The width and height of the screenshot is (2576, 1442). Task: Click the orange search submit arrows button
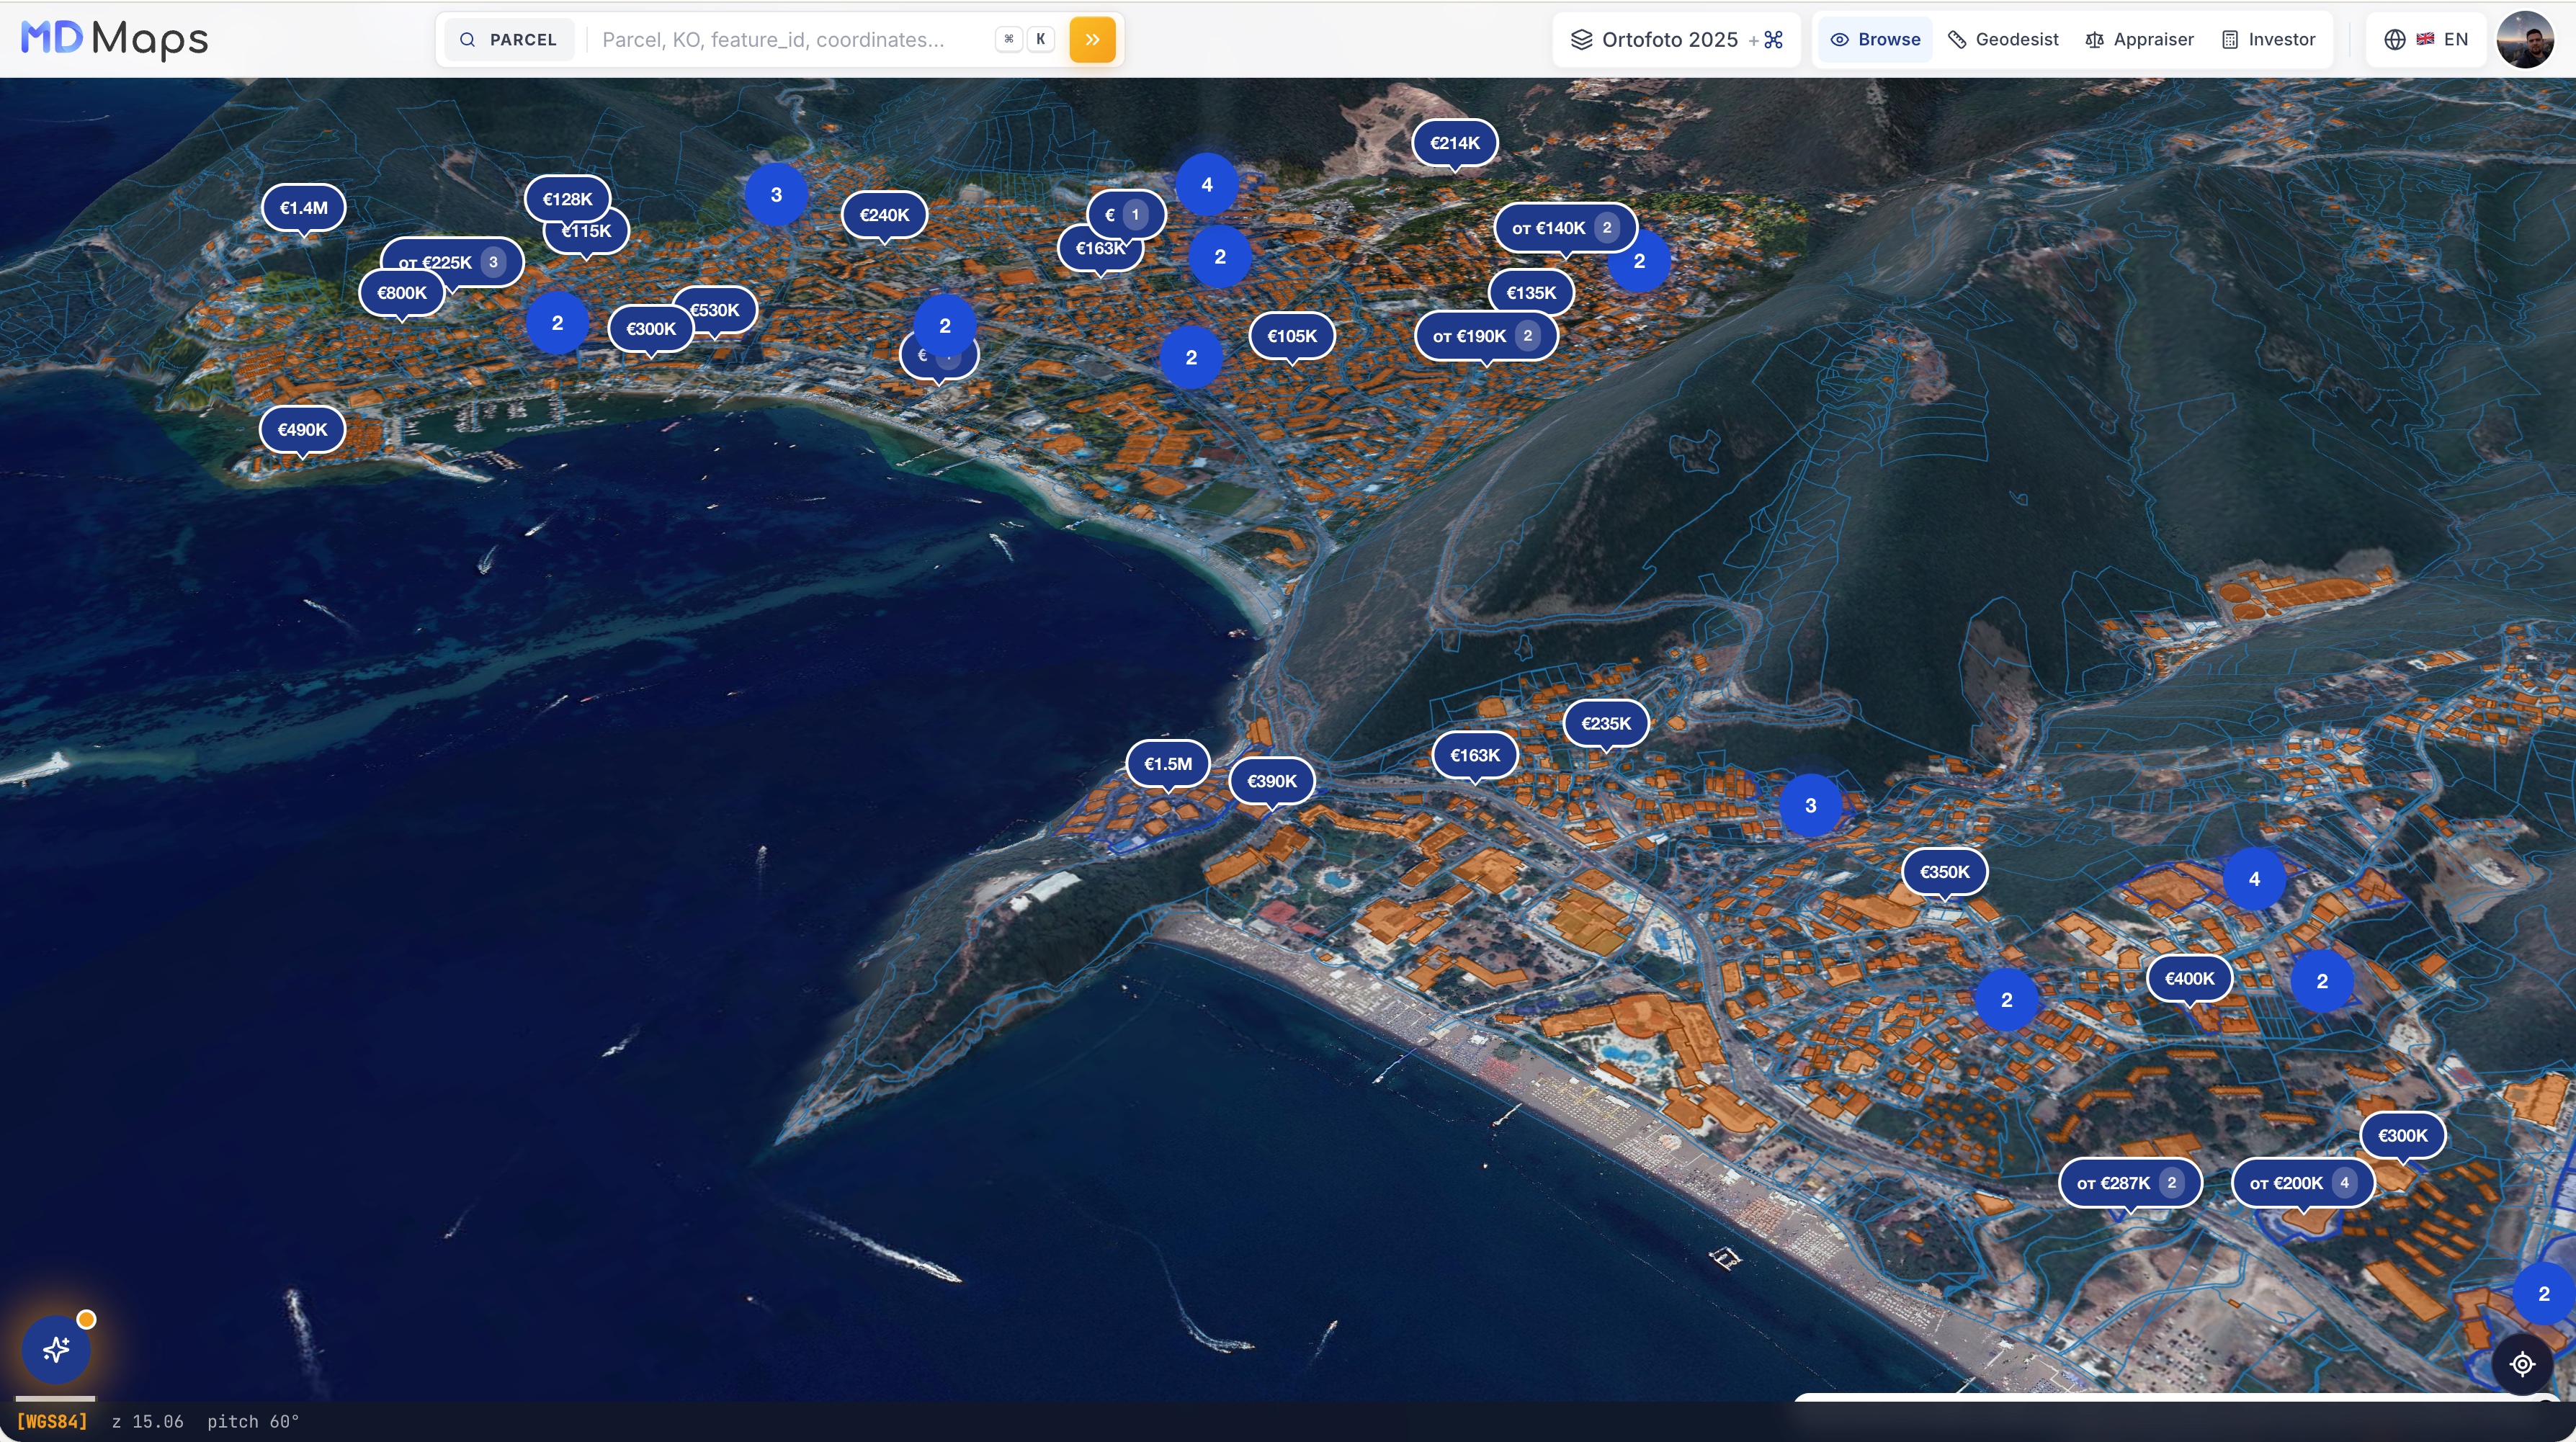pos(1092,40)
